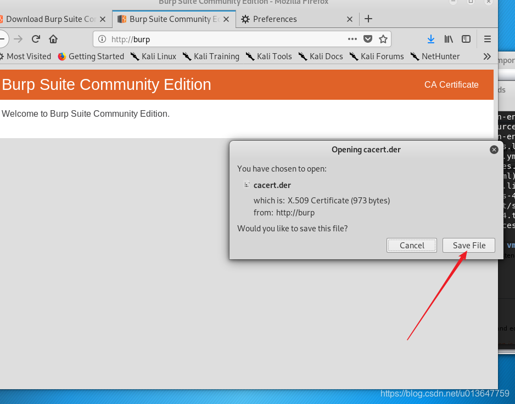Viewport: 515px width, 404px height.
Task: Cancel the cacert.der download dialog
Action: (x=412, y=245)
